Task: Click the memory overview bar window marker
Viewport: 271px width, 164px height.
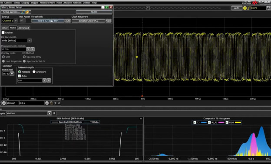Action: click(148, 8)
